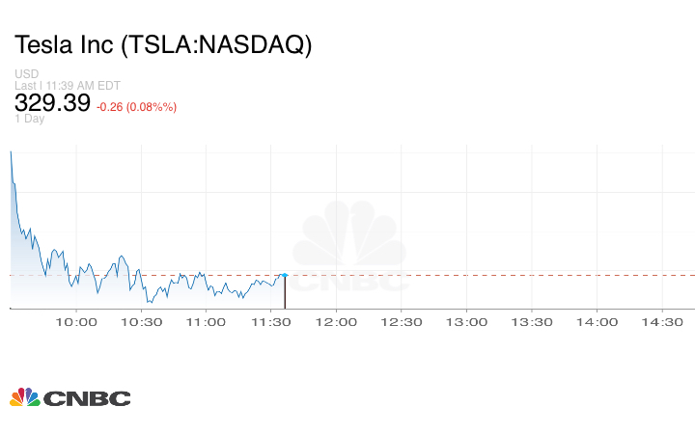Select the 1 Day range label
The image size is (695, 434).
tap(29, 120)
